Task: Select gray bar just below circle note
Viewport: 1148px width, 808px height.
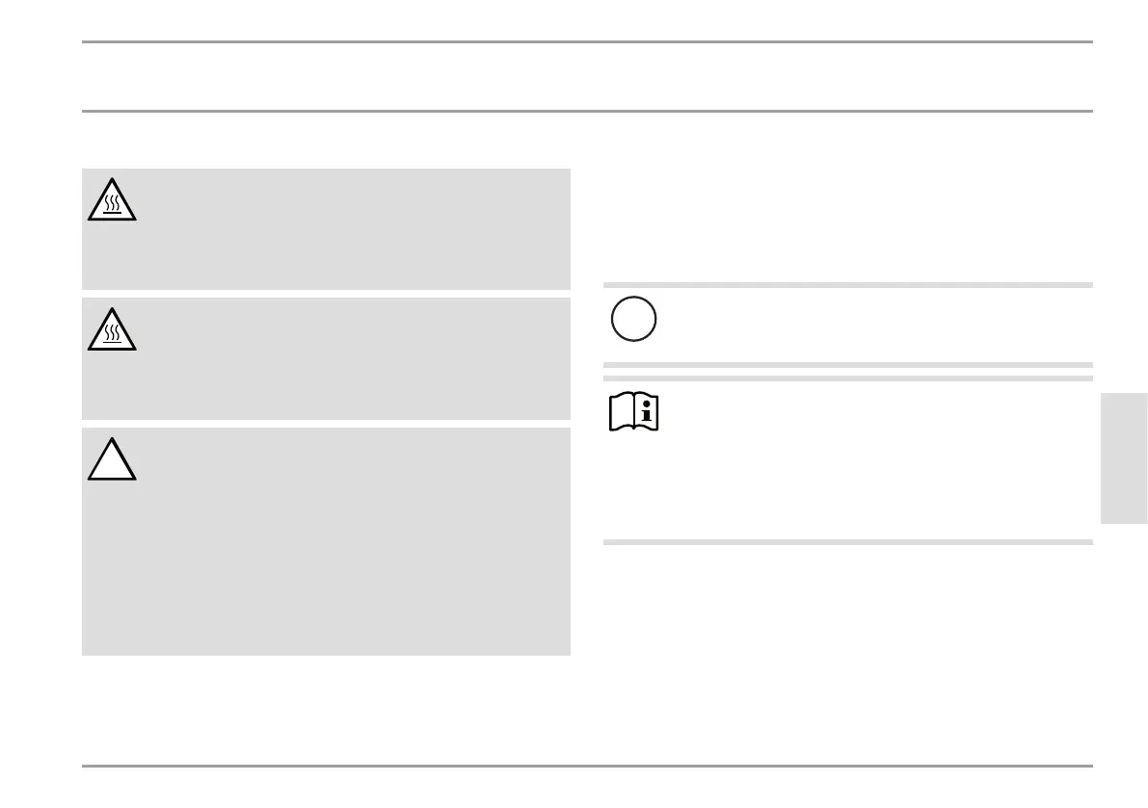Action: (x=848, y=365)
